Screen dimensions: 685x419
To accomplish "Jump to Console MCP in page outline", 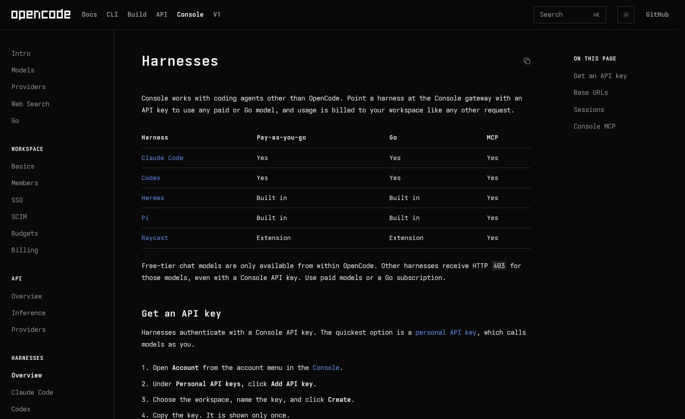I will (x=595, y=126).
